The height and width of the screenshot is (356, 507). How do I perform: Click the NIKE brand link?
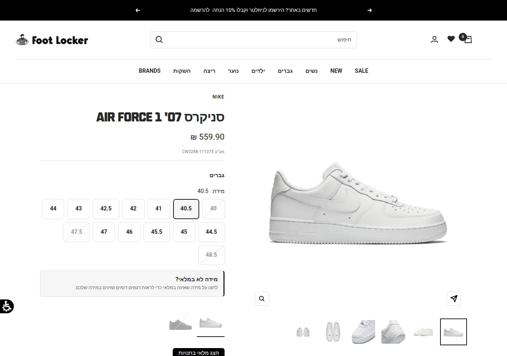click(218, 97)
